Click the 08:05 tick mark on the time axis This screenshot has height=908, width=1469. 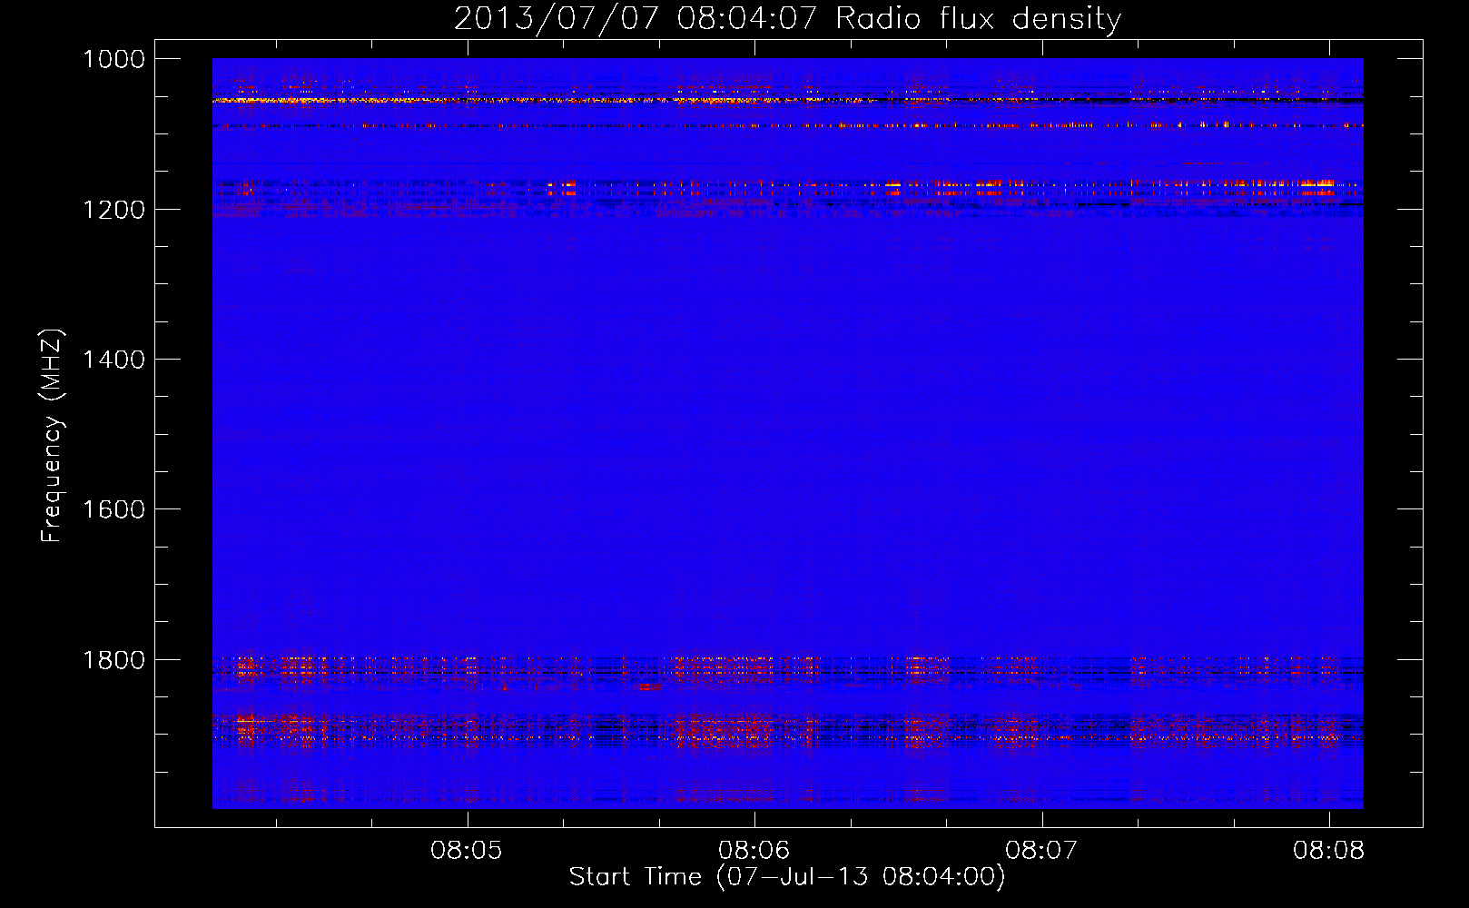pos(468,820)
